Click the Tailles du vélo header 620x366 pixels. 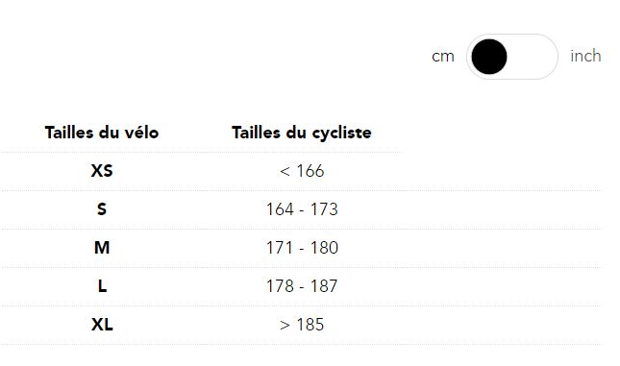point(102,133)
